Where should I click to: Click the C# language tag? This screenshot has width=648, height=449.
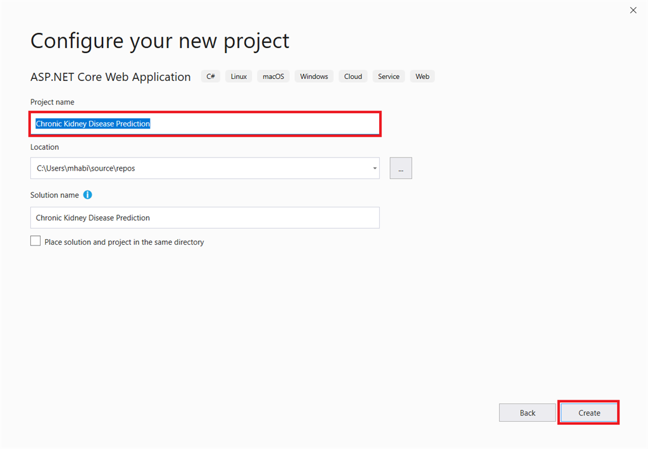211,77
